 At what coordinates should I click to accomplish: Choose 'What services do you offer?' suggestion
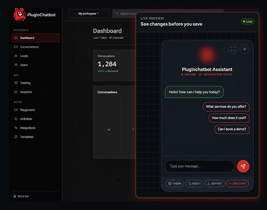tap(226, 107)
